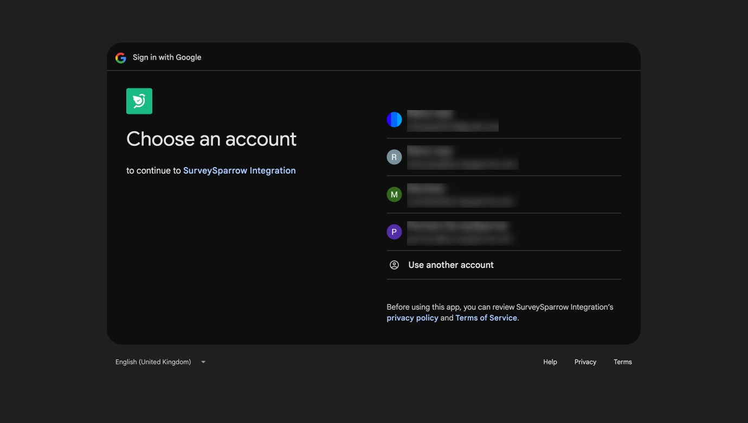This screenshot has height=423, width=748.
Task: Open the Privacy footer link
Action: click(585, 362)
